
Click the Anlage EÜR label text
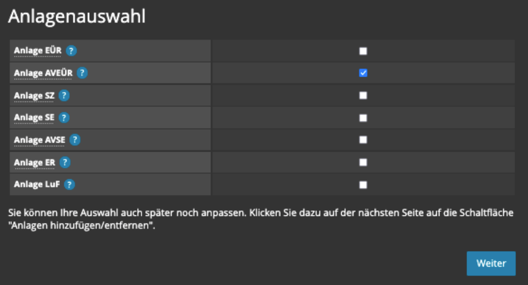[37, 51]
